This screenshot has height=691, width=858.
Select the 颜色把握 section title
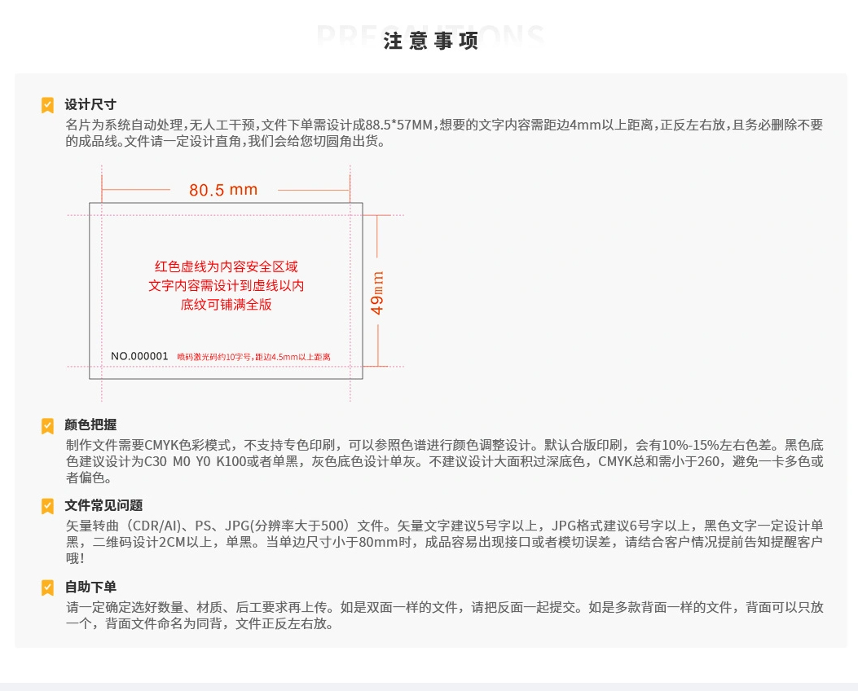[90, 425]
